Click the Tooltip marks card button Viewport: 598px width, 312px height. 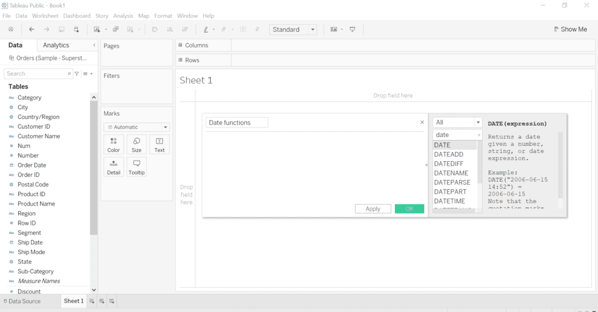(136, 167)
